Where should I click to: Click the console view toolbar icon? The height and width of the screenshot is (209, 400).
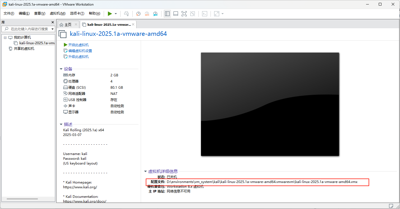coord(205,14)
